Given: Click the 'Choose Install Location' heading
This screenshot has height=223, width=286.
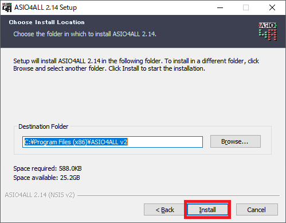Looking at the screenshot, I should click(x=46, y=22).
